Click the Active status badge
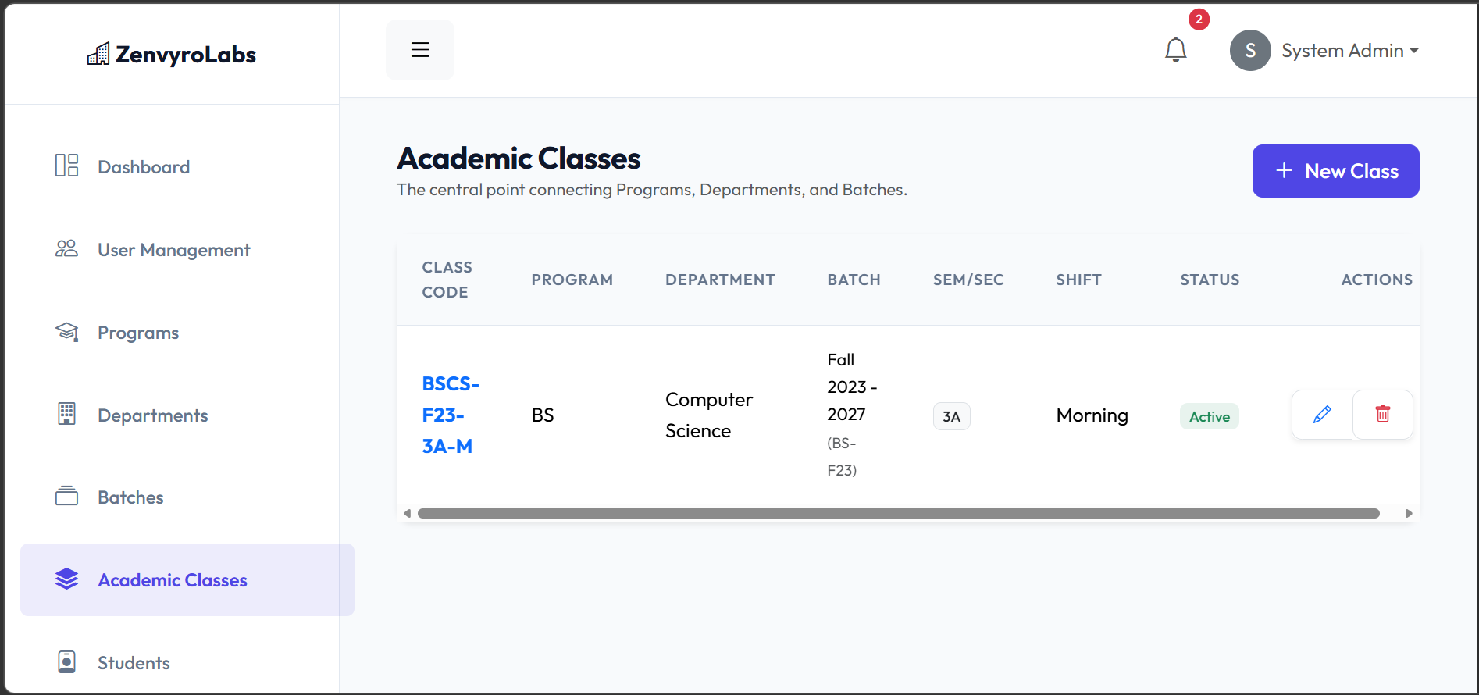Image resolution: width=1479 pixels, height=695 pixels. [x=1209, y=416]
